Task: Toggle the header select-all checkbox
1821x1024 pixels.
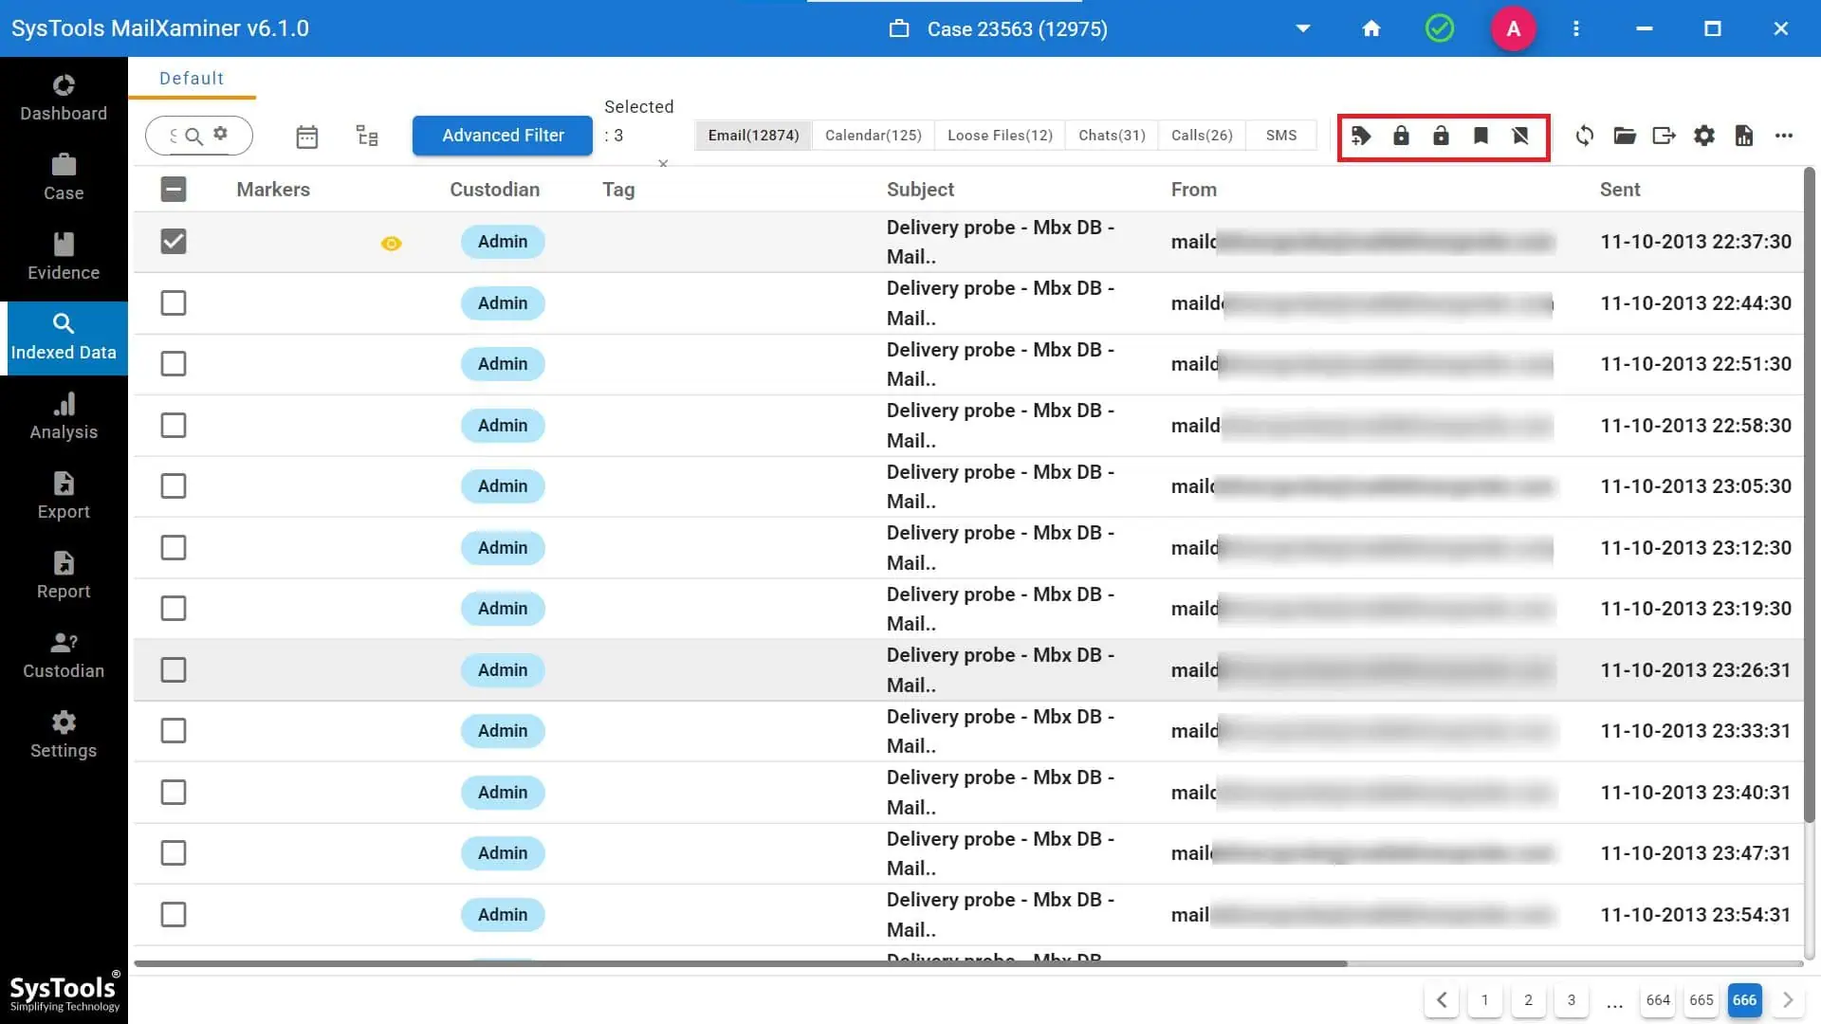Action: 174,189
